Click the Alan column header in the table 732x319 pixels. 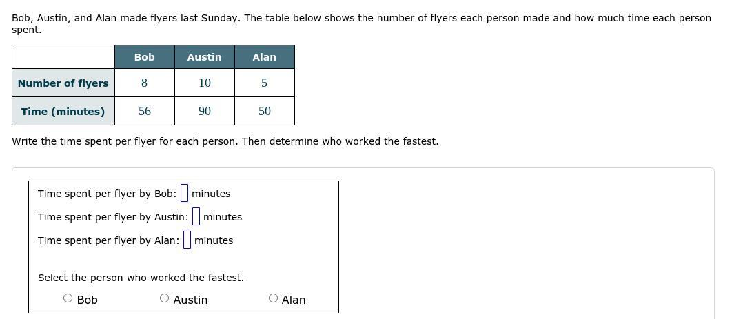coord(264,57)
